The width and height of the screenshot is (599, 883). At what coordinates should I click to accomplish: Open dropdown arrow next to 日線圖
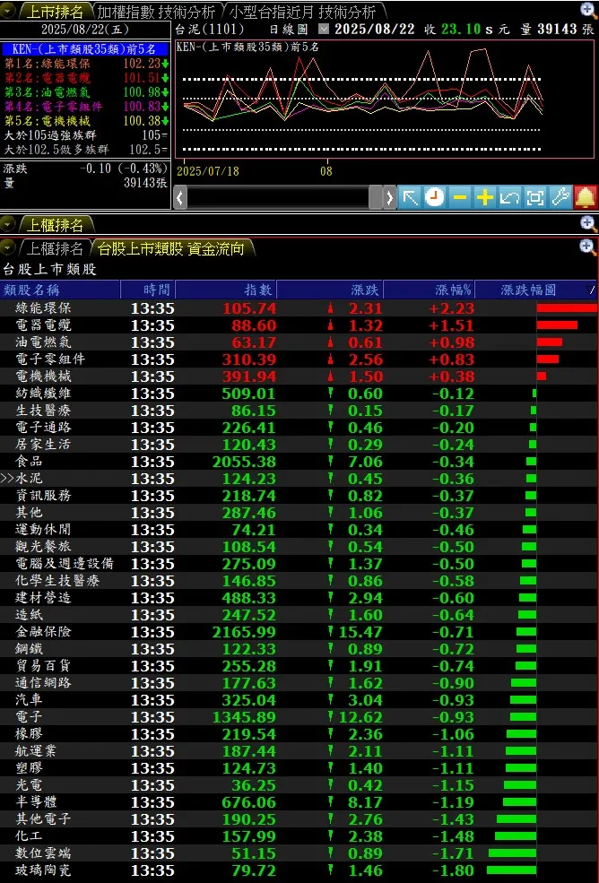tap(324, 29)
